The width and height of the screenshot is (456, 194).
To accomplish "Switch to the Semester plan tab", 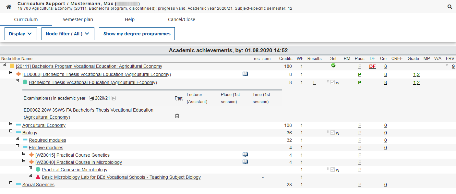I will point(78,19).
